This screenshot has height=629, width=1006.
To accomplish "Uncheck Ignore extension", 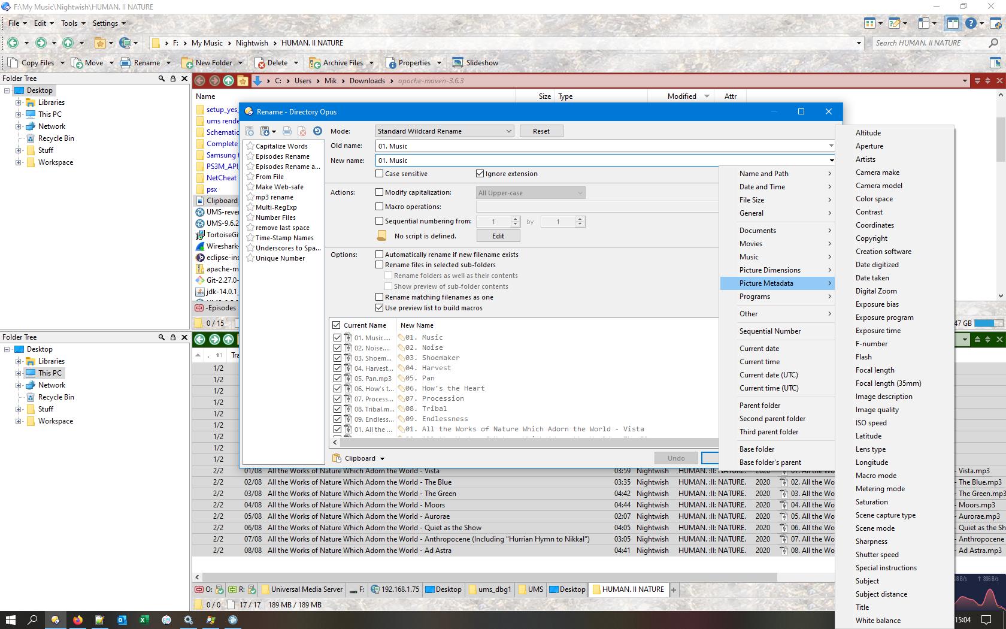I will pyautogui.click(x=480, y=174).
